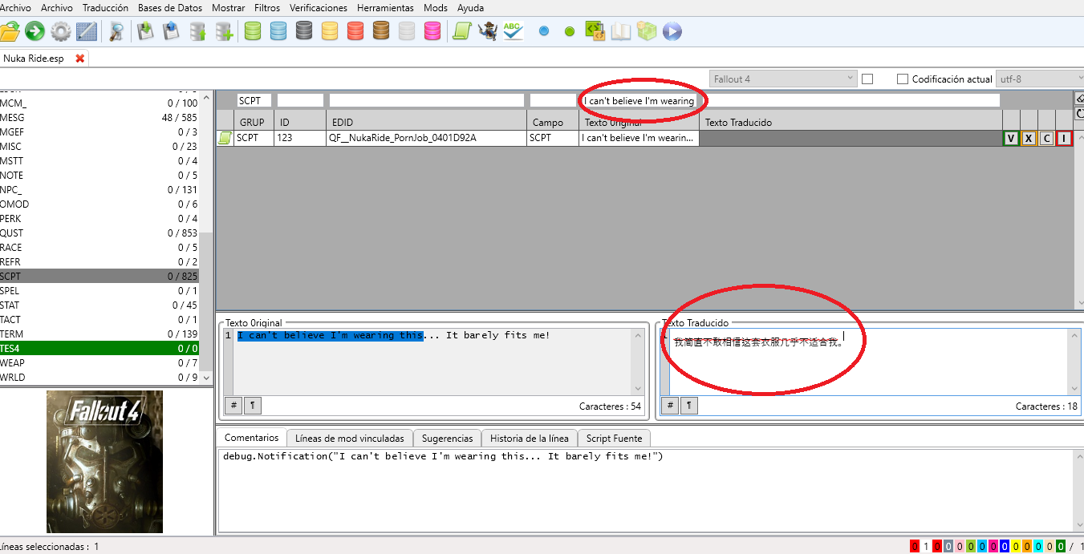The width and height of the screenshot is (1084, 554).
Task: Click the GRUP filter field containing SCPT
Action: (254, 101)
